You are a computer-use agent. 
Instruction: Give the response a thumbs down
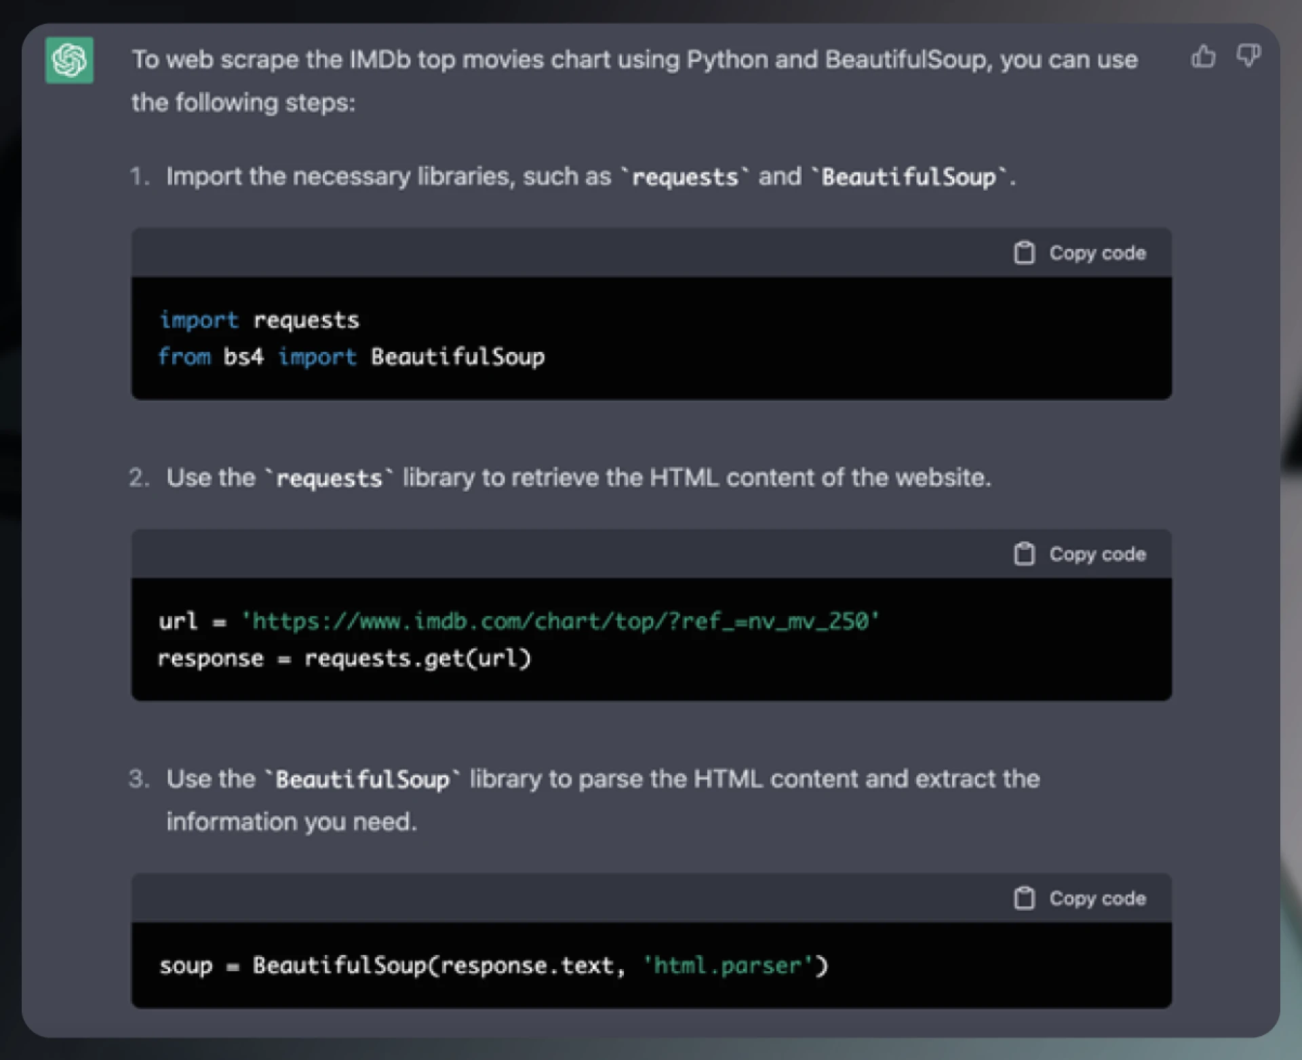pos(1248,56)
